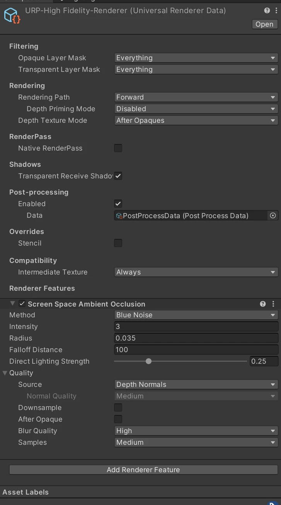Click the Open button
This screenshot has height=505, width=281.
point(264,24)
